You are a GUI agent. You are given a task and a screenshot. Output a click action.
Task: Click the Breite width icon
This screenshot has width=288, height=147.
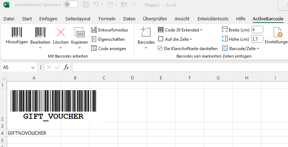click(225, 30)
